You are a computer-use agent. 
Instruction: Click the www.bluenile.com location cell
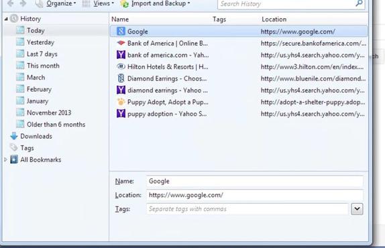[x=313, y=78]
